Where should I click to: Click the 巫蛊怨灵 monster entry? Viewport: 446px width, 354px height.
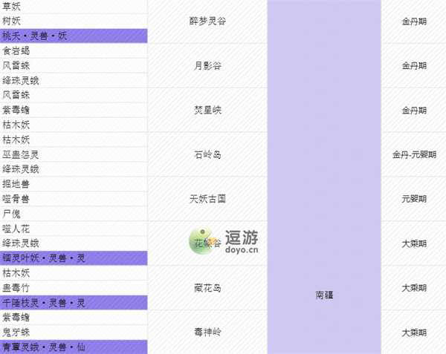pos(20,154)
